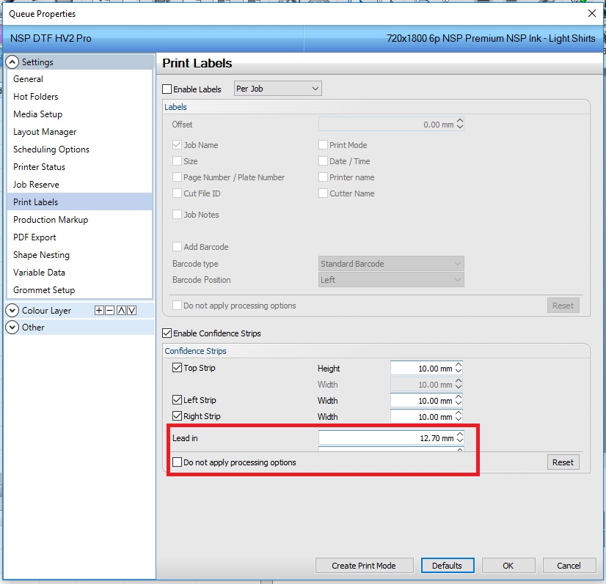606x584 pixels.
Task: Click the label Offset value field
Action: point(387,125)
